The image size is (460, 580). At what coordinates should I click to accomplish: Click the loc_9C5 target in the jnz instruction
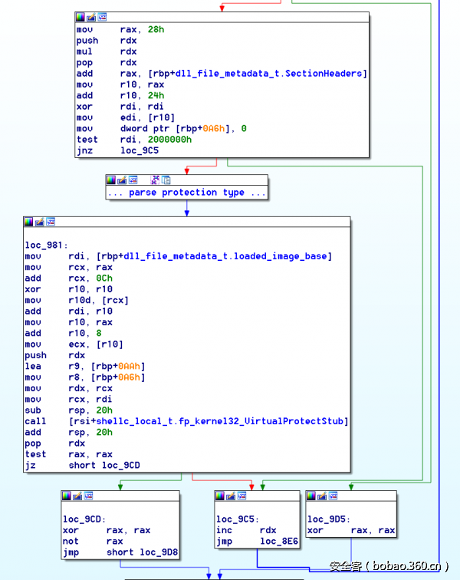(x=140, y=150)
